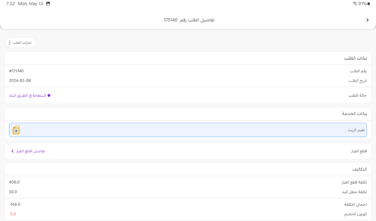The height and width of the screenshot is (221, 376).
Task: Tap the purple order status dot
Action: (x=49, y=96)
